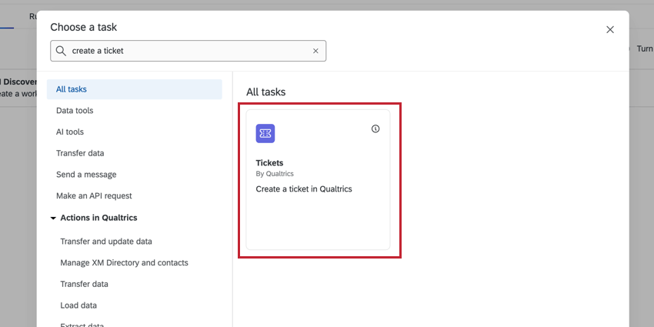This screenshot has height=327, width=654.
Task: Open Make an API request category
Action: (94, 195)
